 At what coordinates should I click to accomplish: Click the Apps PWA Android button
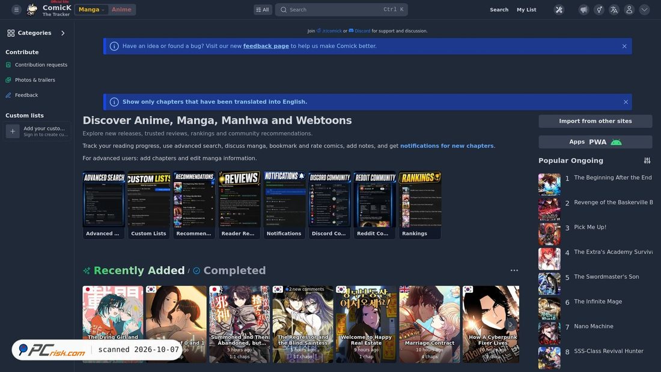tap(596, 142)
